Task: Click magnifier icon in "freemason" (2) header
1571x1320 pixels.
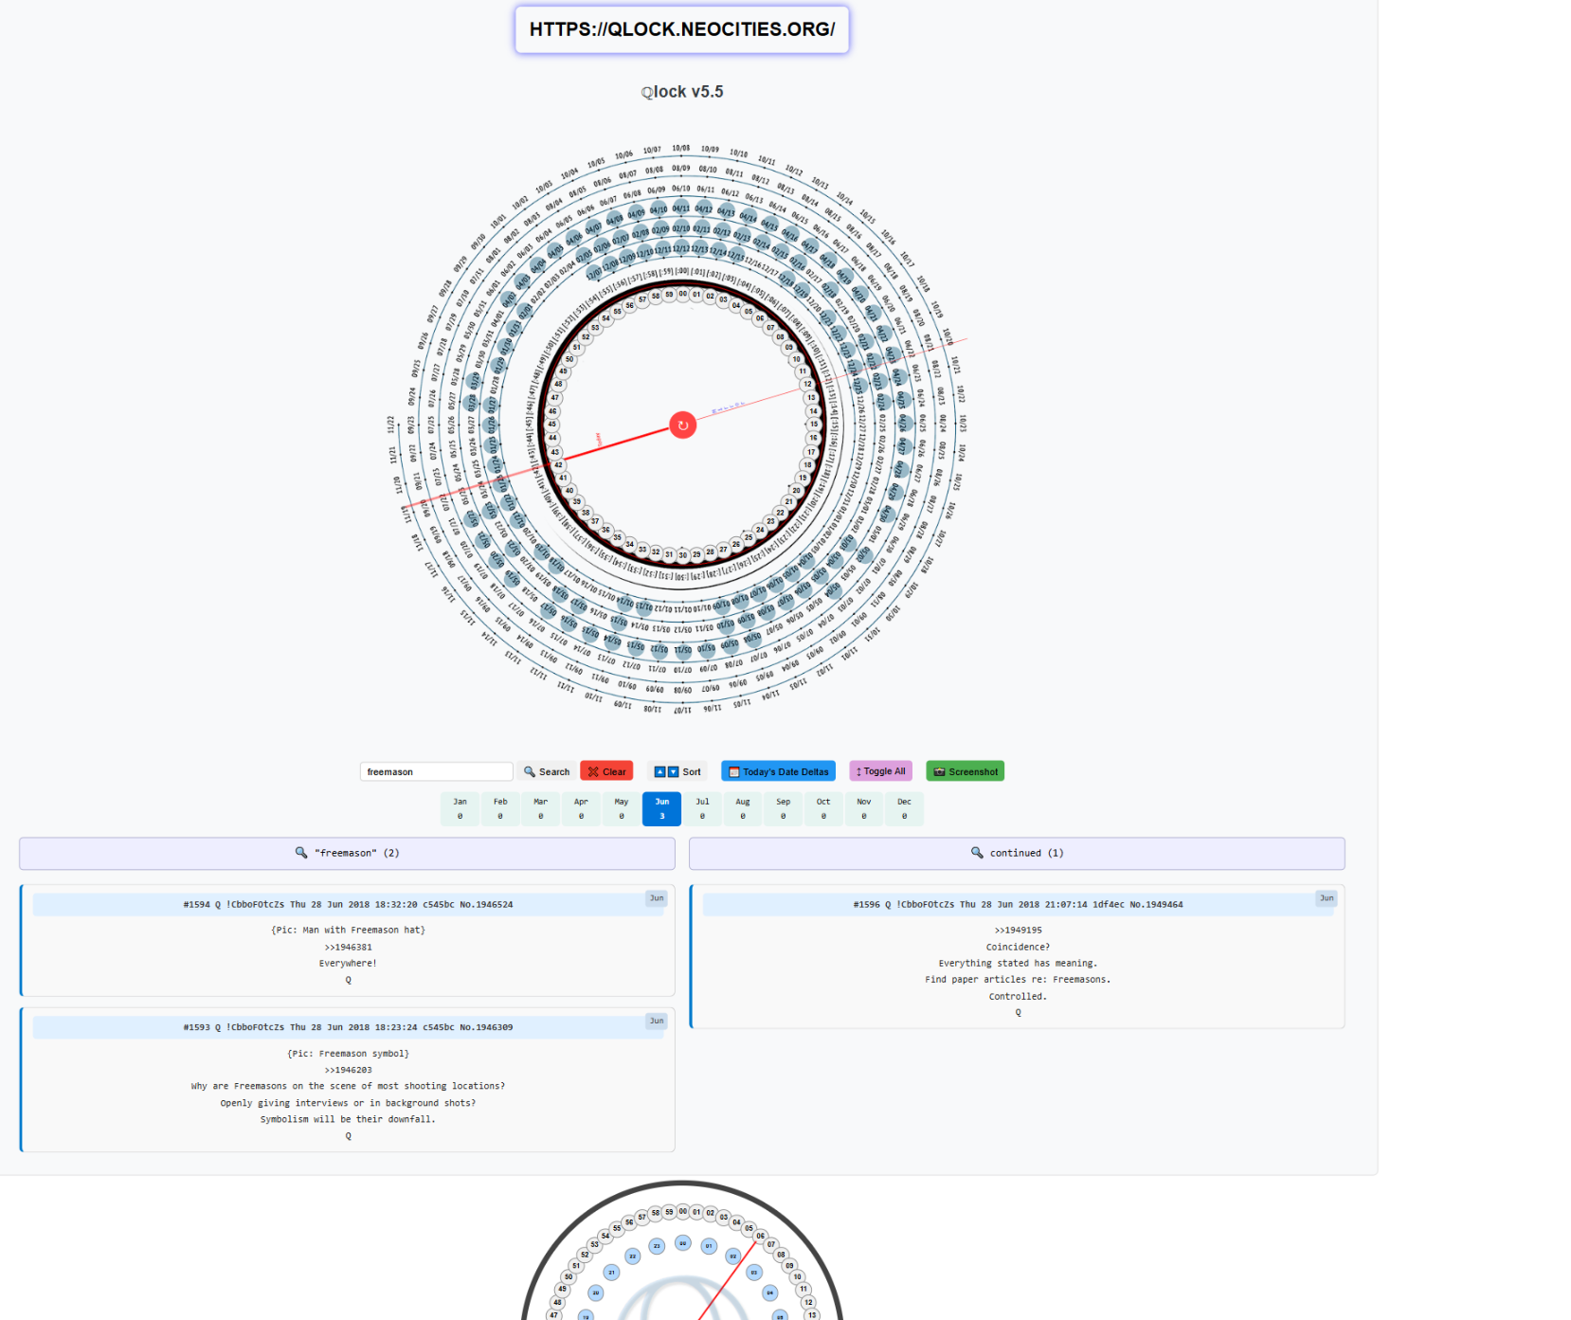Action: click(x=301, y=853)
